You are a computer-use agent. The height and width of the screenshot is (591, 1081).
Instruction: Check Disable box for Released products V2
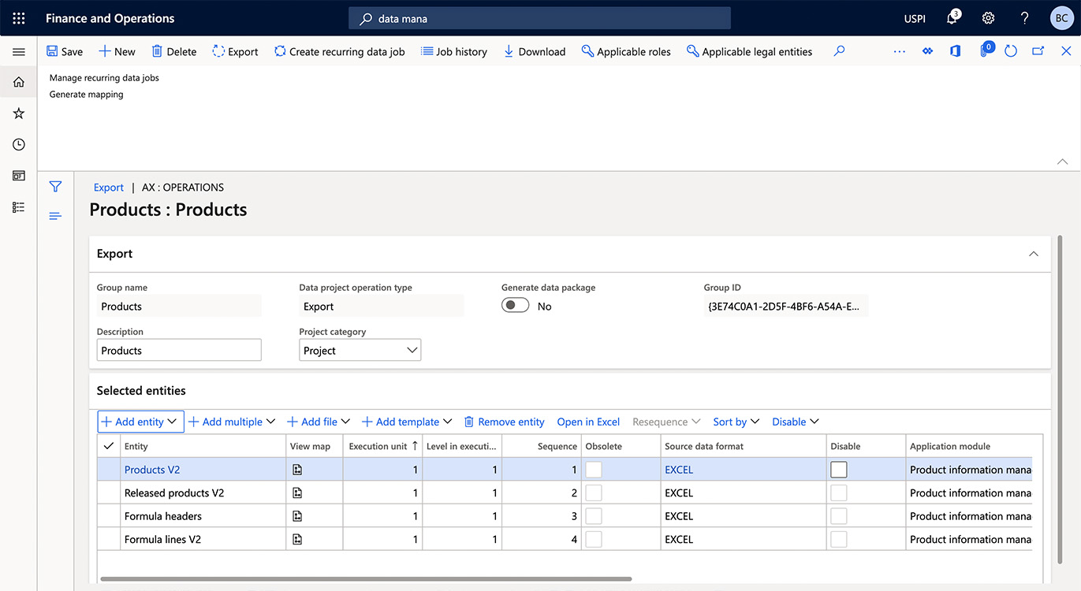839,493
